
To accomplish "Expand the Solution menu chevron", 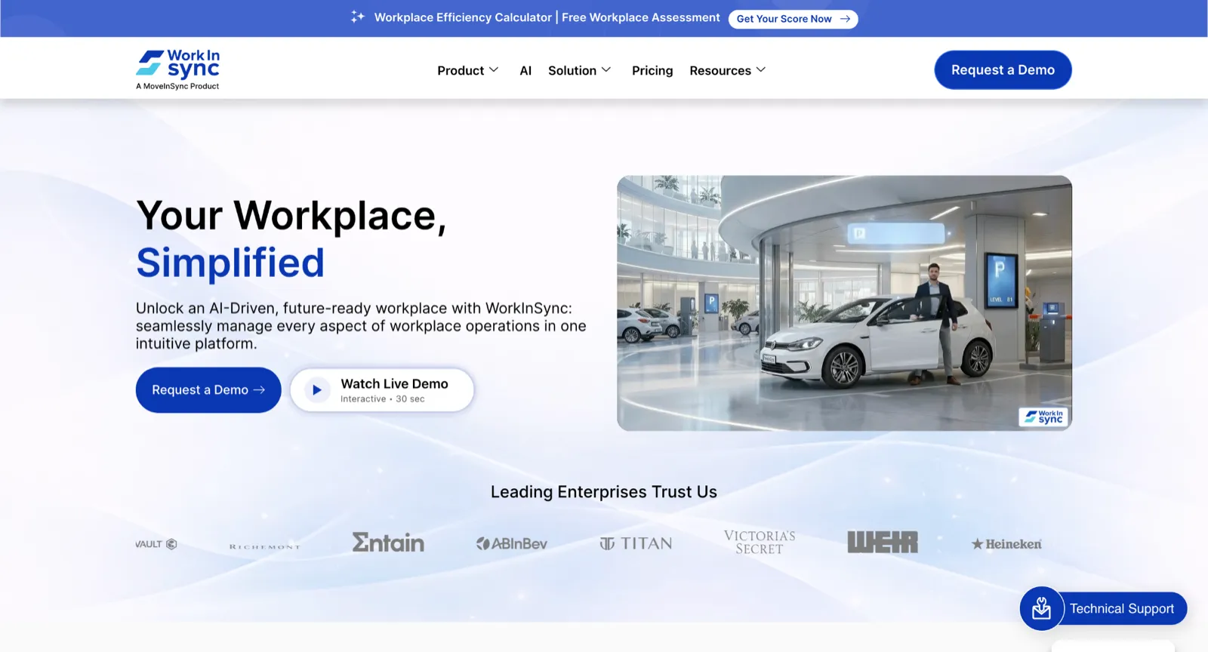I will [606, 69].
